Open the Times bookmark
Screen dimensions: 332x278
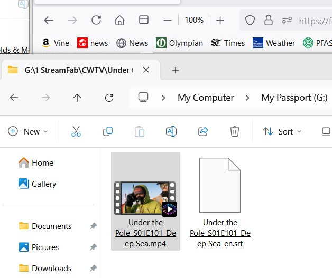click(228, 43)
